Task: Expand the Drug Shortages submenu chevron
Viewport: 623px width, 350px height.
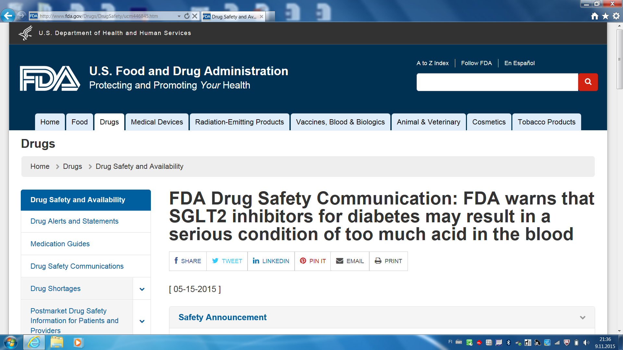Action: tap(142, 289)
